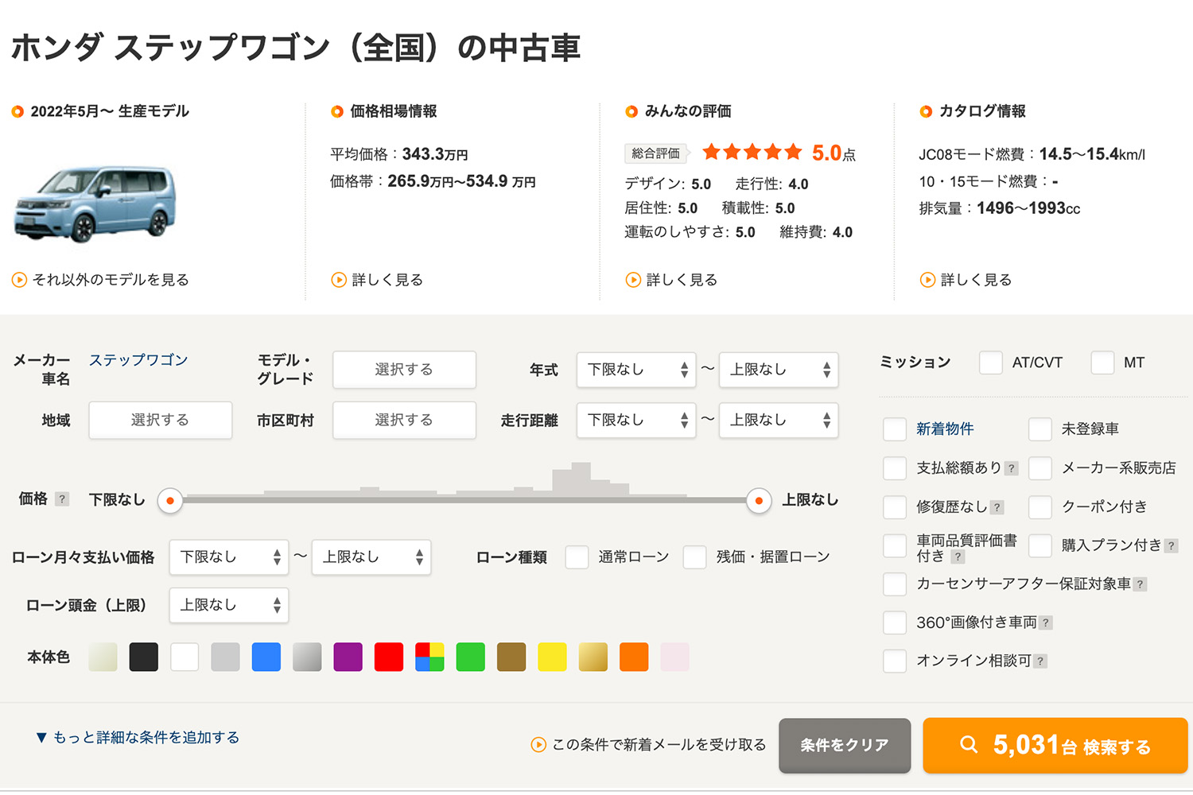Enable AT/CVT transmission checkbox
The width and height of the screenshot is (1193, 795).
991,363
